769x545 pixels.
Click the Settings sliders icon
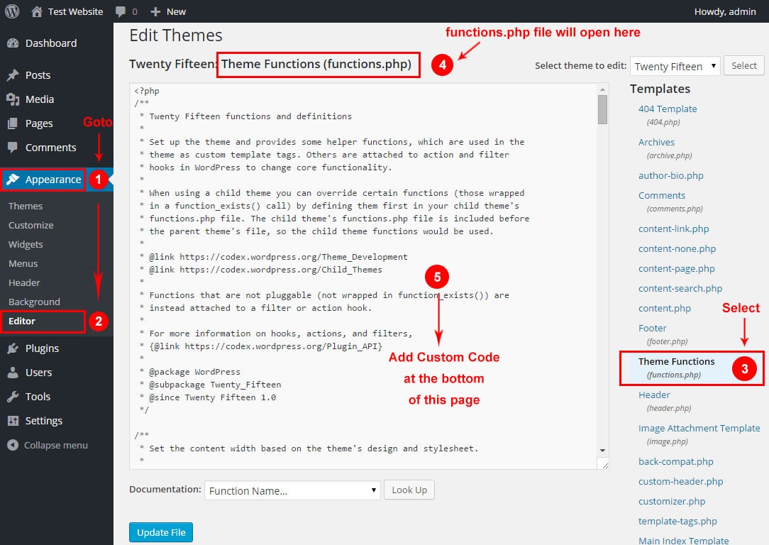tap(13, 420)
